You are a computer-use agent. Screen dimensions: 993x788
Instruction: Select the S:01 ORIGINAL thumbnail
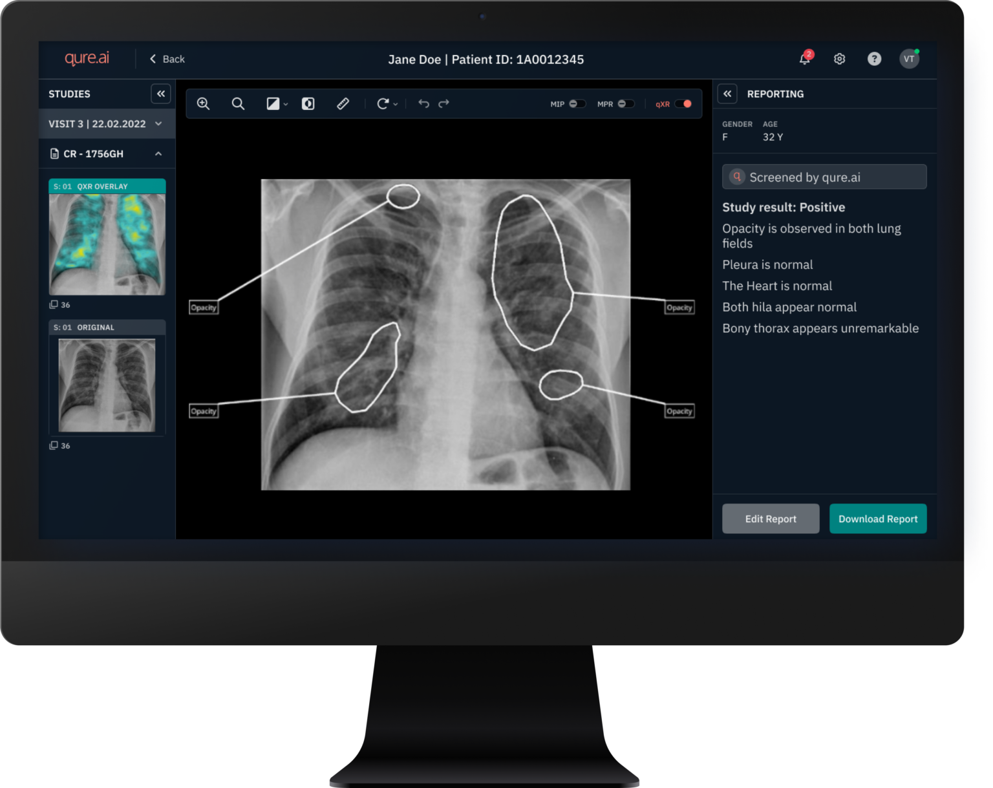click(107, 385)
